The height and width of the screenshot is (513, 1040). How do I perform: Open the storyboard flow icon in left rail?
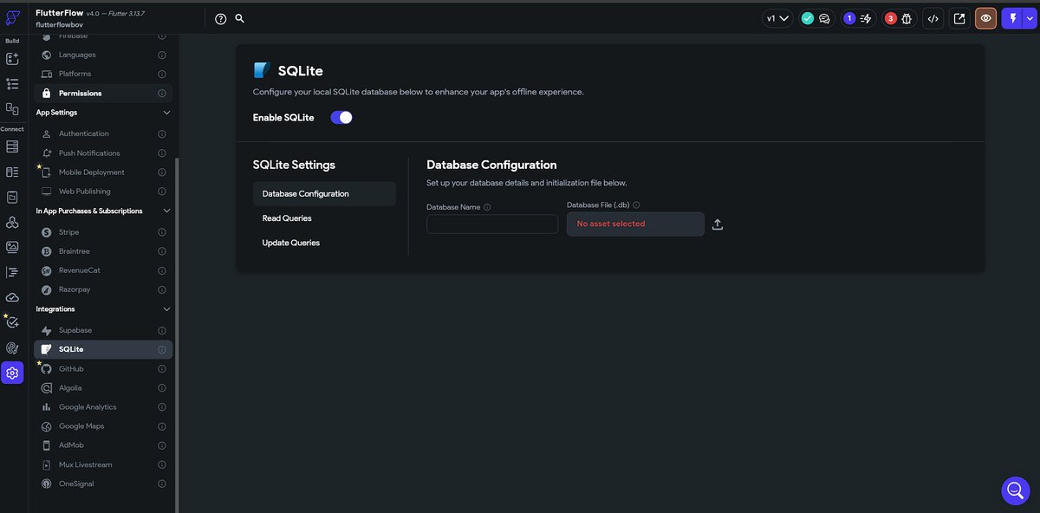click(x=12, y=109)
